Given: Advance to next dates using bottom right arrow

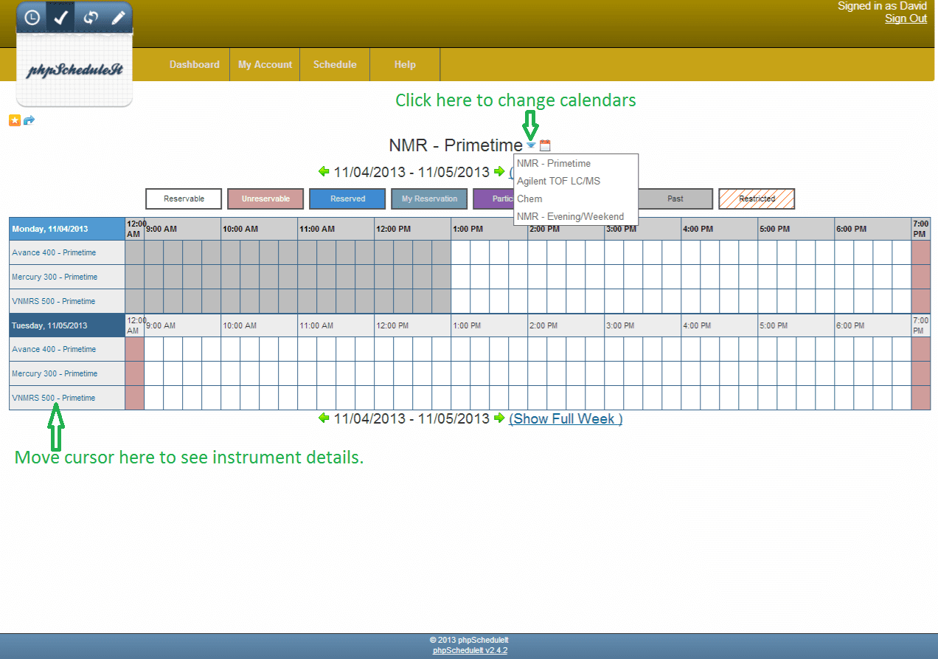Looking at the screenshot, I should pyautogui.click(x=499, y=418).
